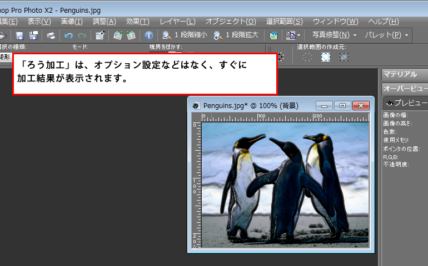Close the Penguins.jpg image window
Image resolution: width=428 pixels, height=266 pixels.
(361, 106)
